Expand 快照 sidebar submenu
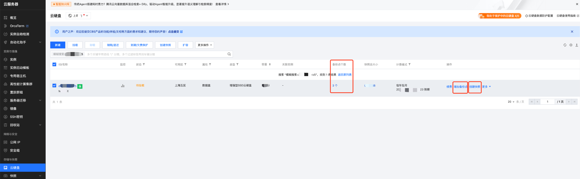 (x=40, y=176)
